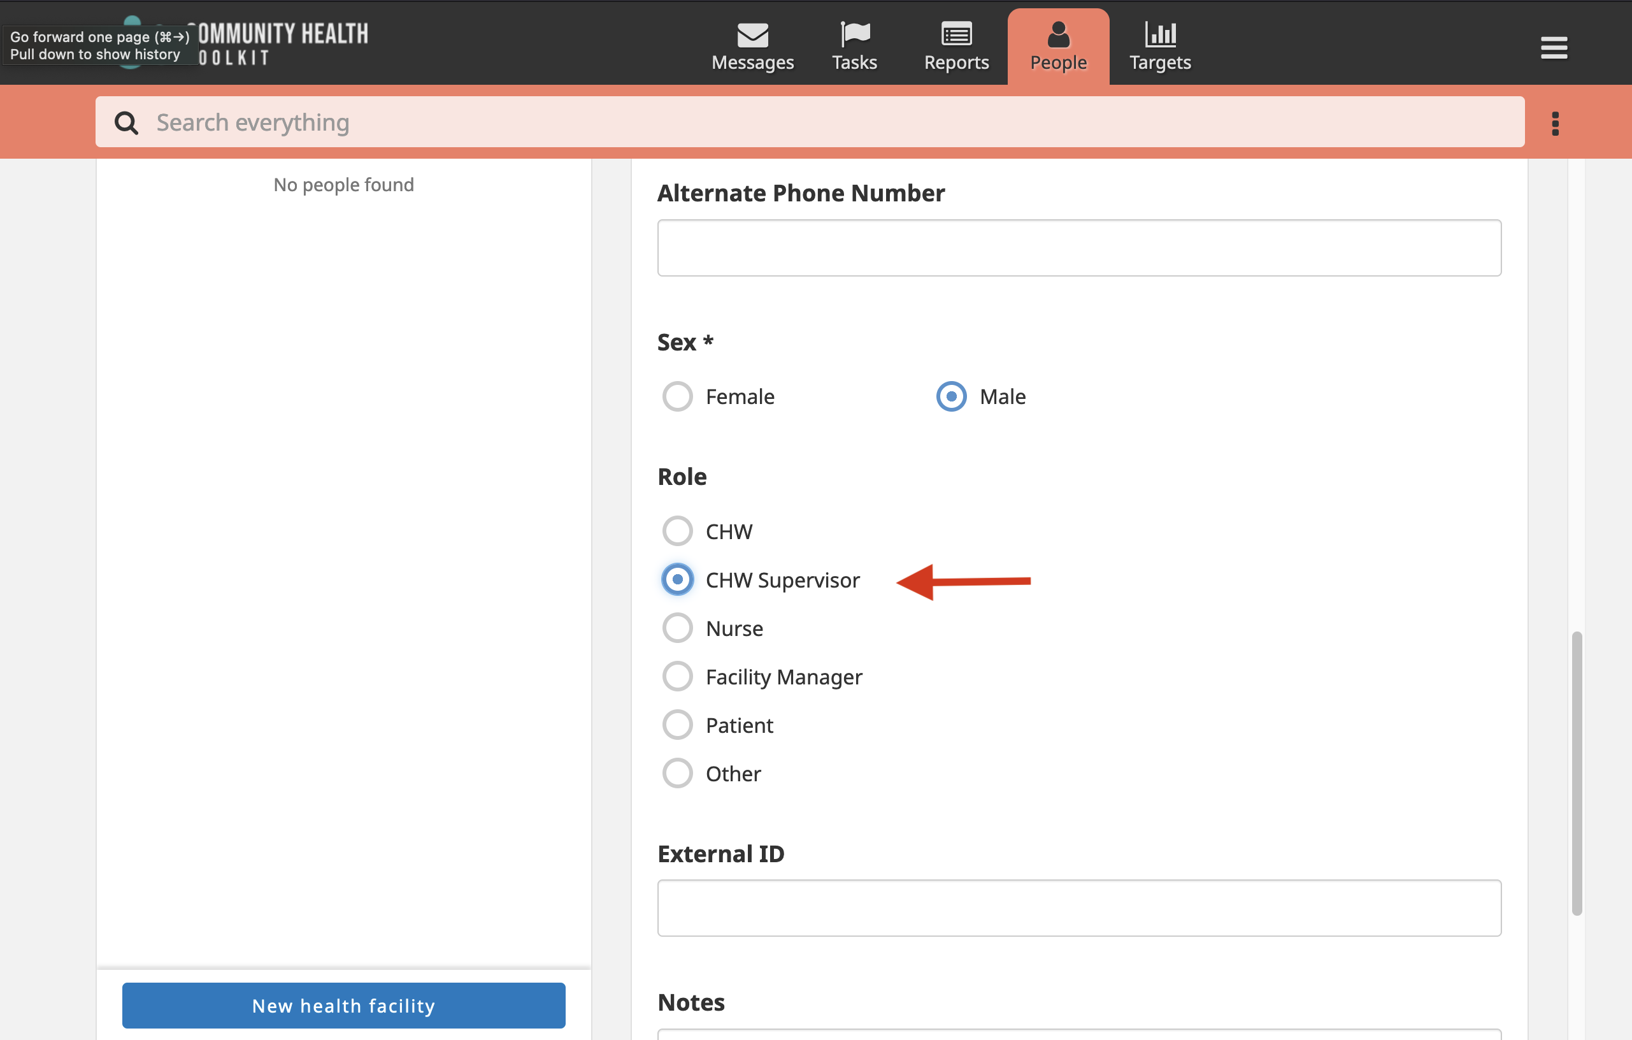Open the vertical dots options menu
Viewport: 1632px width, 1040px height.
point(1555,124)
